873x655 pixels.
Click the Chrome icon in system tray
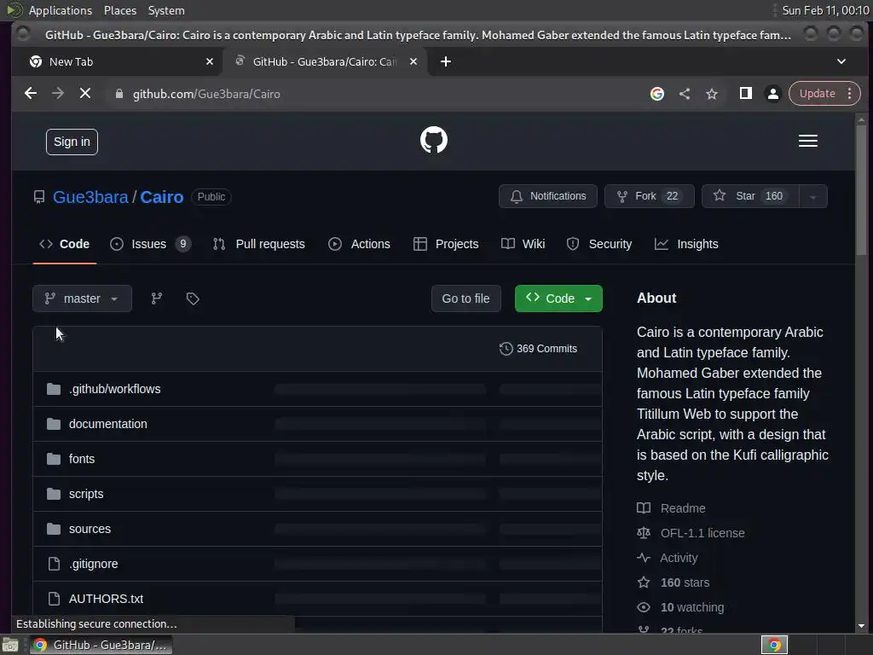click(774, 645)
